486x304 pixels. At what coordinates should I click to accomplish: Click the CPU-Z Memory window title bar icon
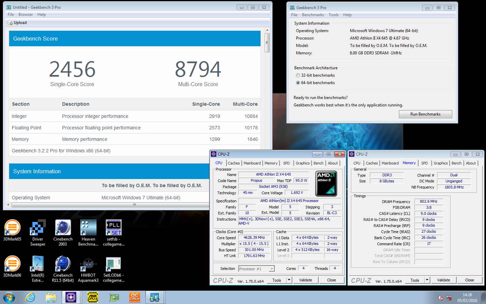click(x=352, y=154)
